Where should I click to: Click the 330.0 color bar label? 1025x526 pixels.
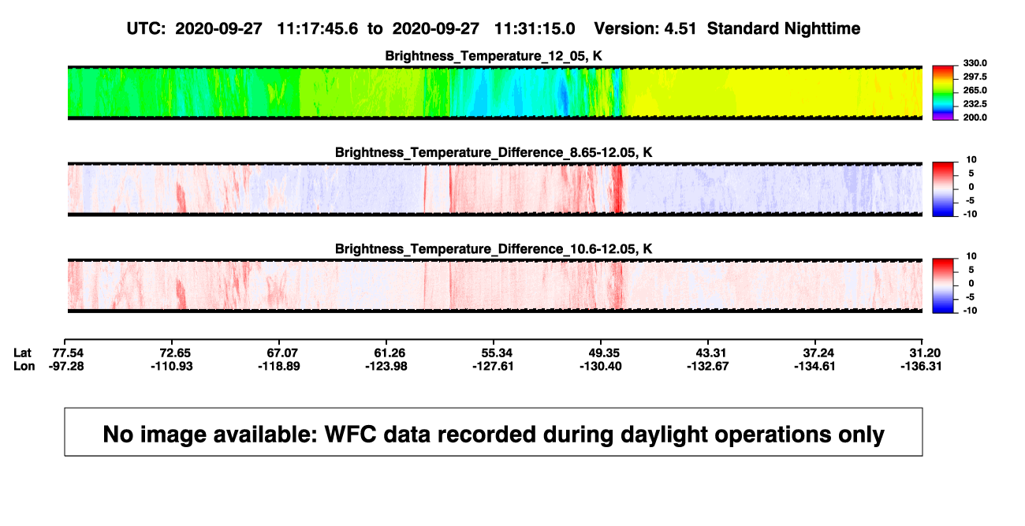tap(976, 63)
